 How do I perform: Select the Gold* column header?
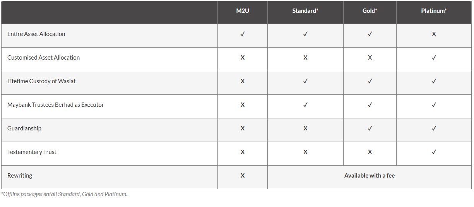[x=370, y=11]
